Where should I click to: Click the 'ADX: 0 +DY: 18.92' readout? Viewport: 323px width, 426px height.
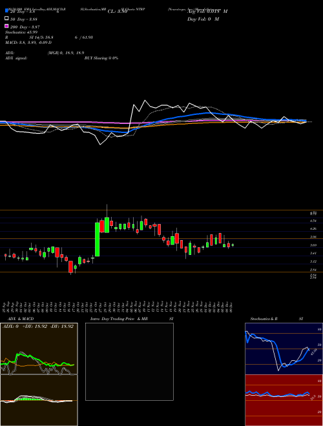point(38,327)
